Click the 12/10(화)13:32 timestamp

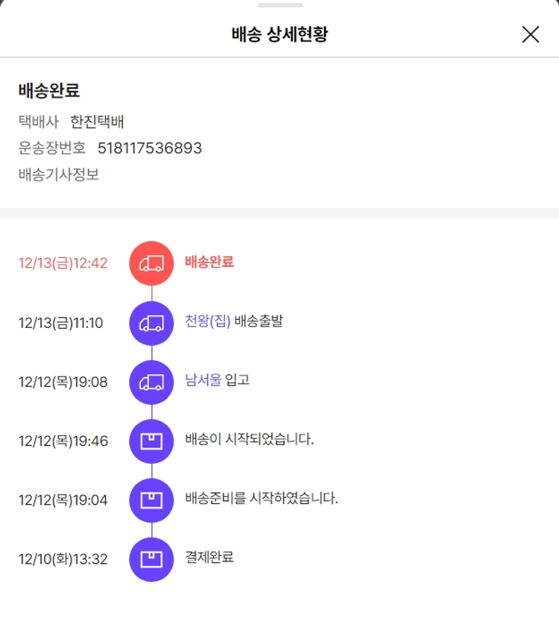[x=63, y=559]
